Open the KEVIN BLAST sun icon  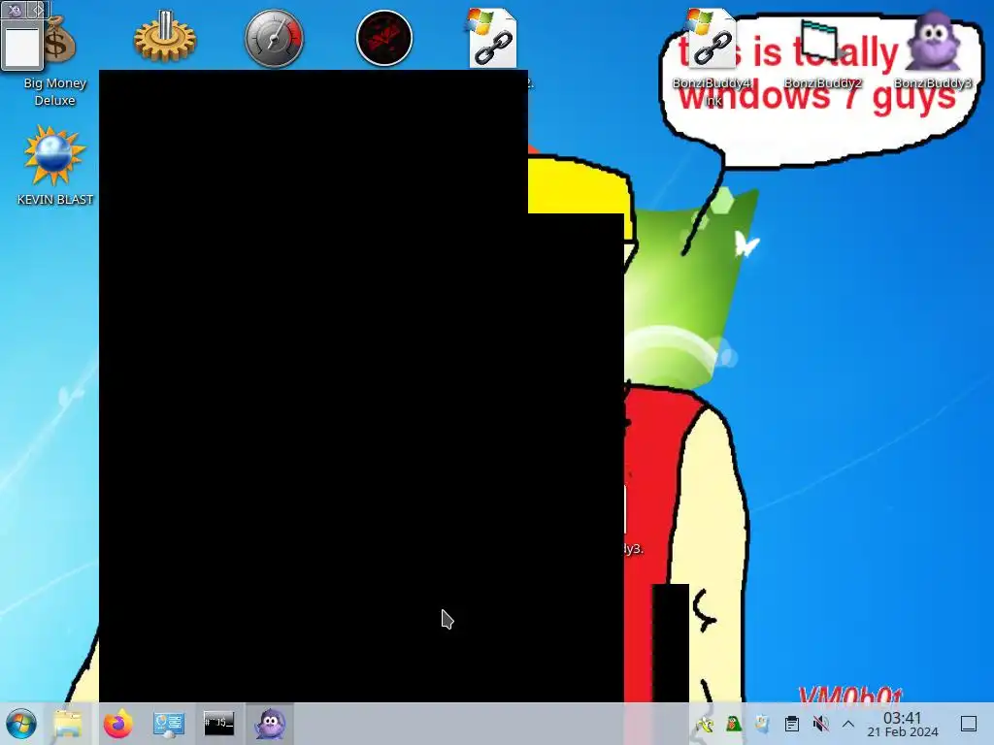click(x=54, y=156)
